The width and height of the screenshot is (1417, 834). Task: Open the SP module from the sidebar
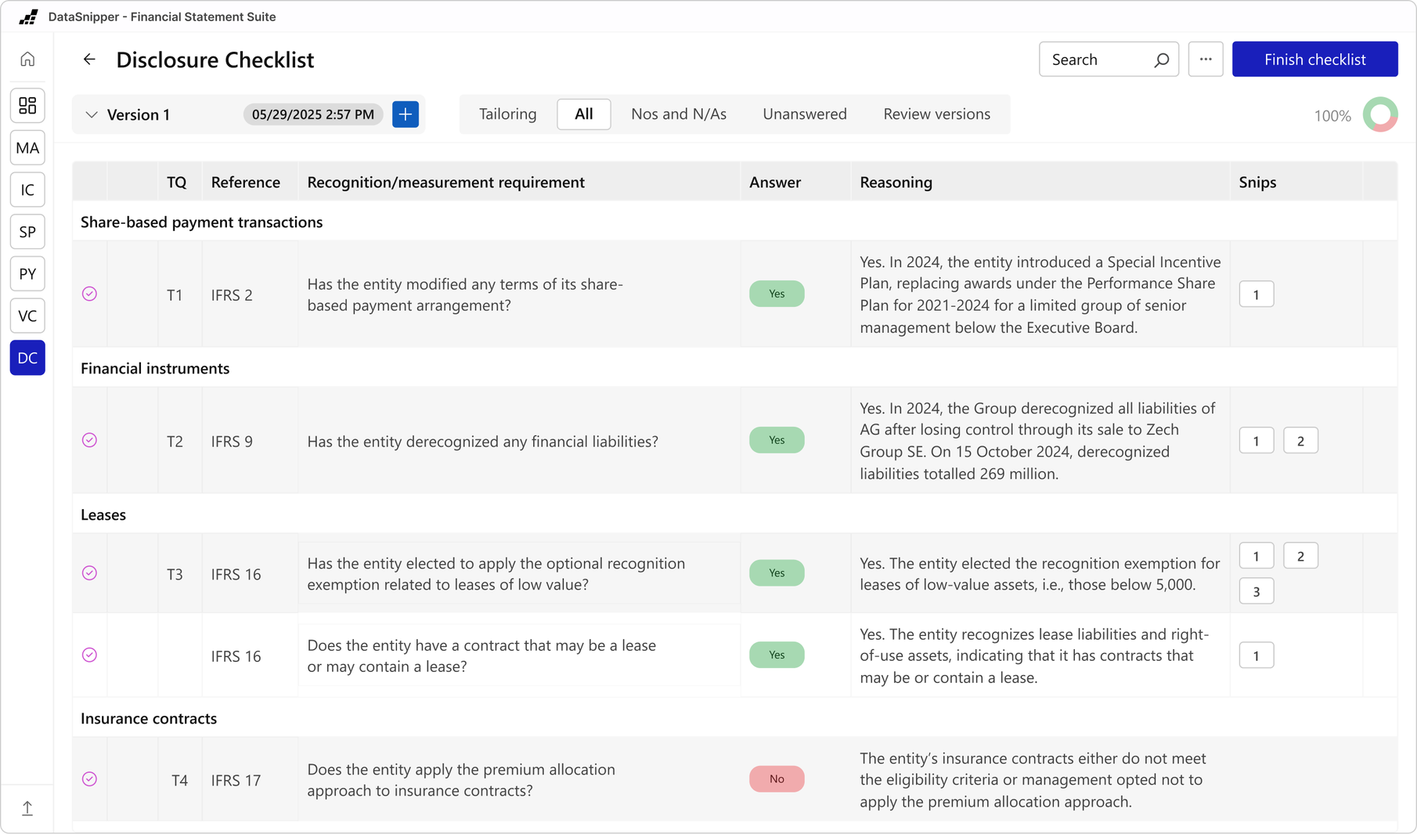click(x=27, y=232)
